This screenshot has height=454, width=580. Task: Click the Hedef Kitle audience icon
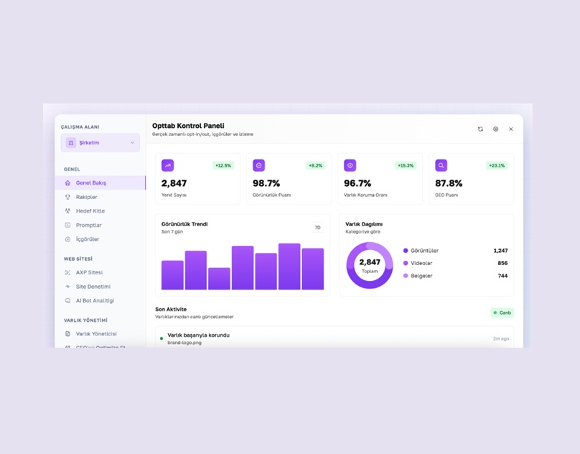pyautogui.click(x=67, y=210)
